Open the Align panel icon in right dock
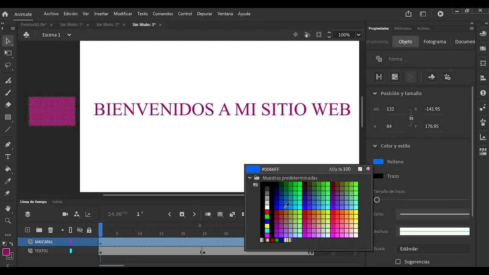This screenshot has height=275, width=489. click(x=483, y=78)
